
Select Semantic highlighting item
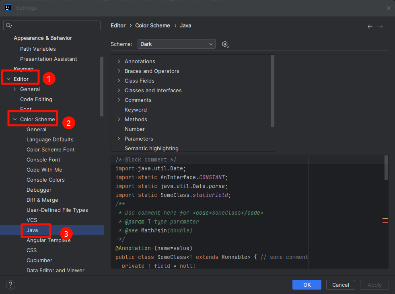(x=151, y=149)
